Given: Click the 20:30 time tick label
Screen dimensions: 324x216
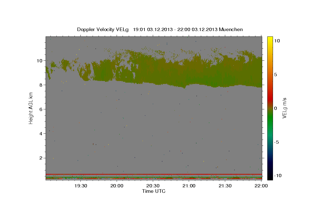Looking at the screenshot, I should (153, 186).
